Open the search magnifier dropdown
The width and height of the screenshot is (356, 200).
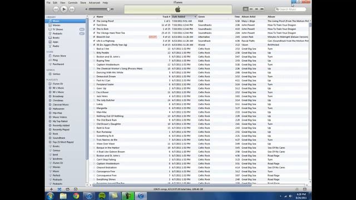point(277,9)
